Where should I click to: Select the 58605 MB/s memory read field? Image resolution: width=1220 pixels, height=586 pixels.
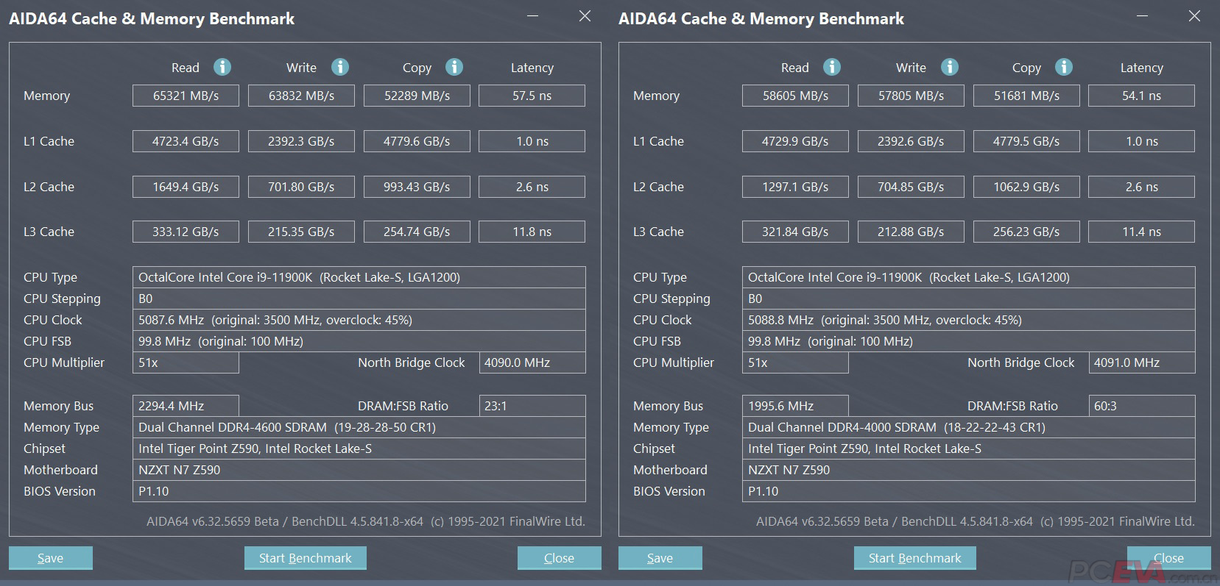tap(795, 96)
